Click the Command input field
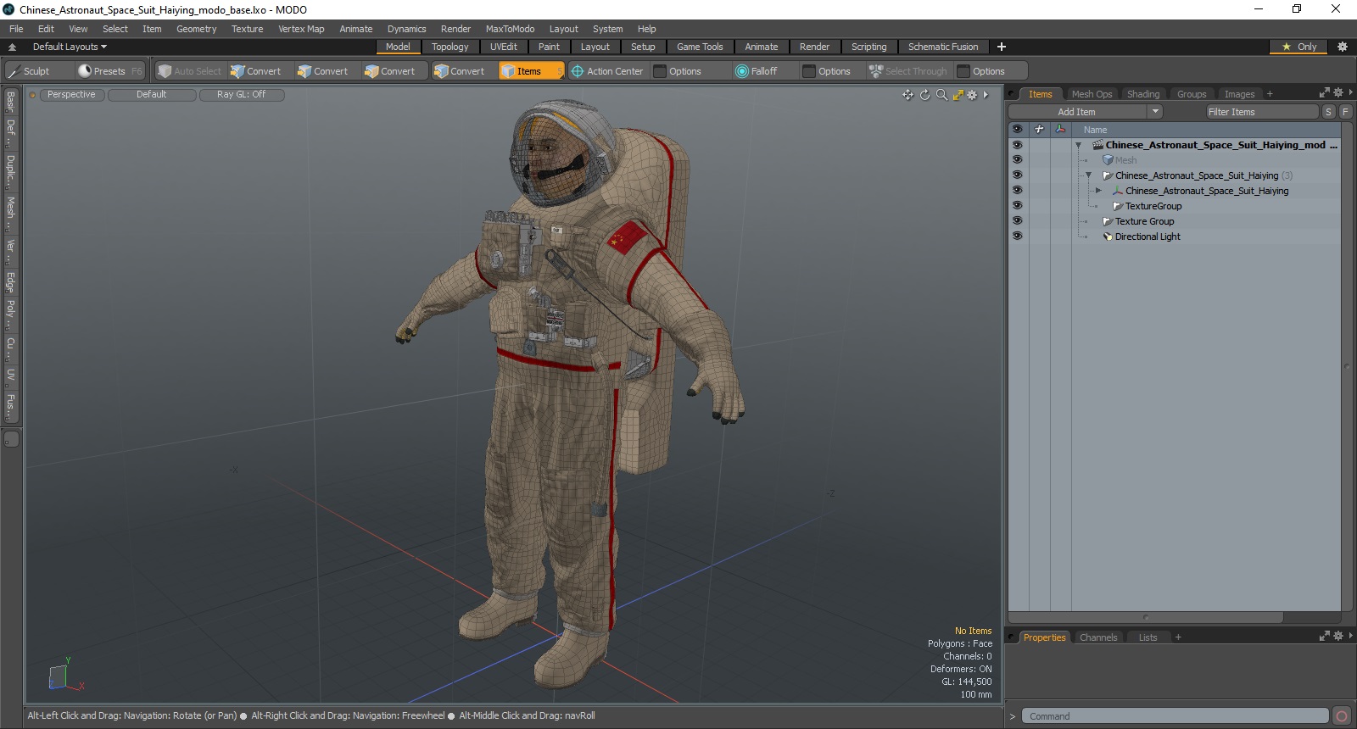The width and height of the screenshot is (1357, 729). (1175, 716)
